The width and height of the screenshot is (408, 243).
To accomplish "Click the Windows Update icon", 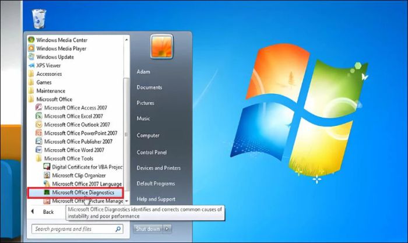I will [x=31, y=57].
